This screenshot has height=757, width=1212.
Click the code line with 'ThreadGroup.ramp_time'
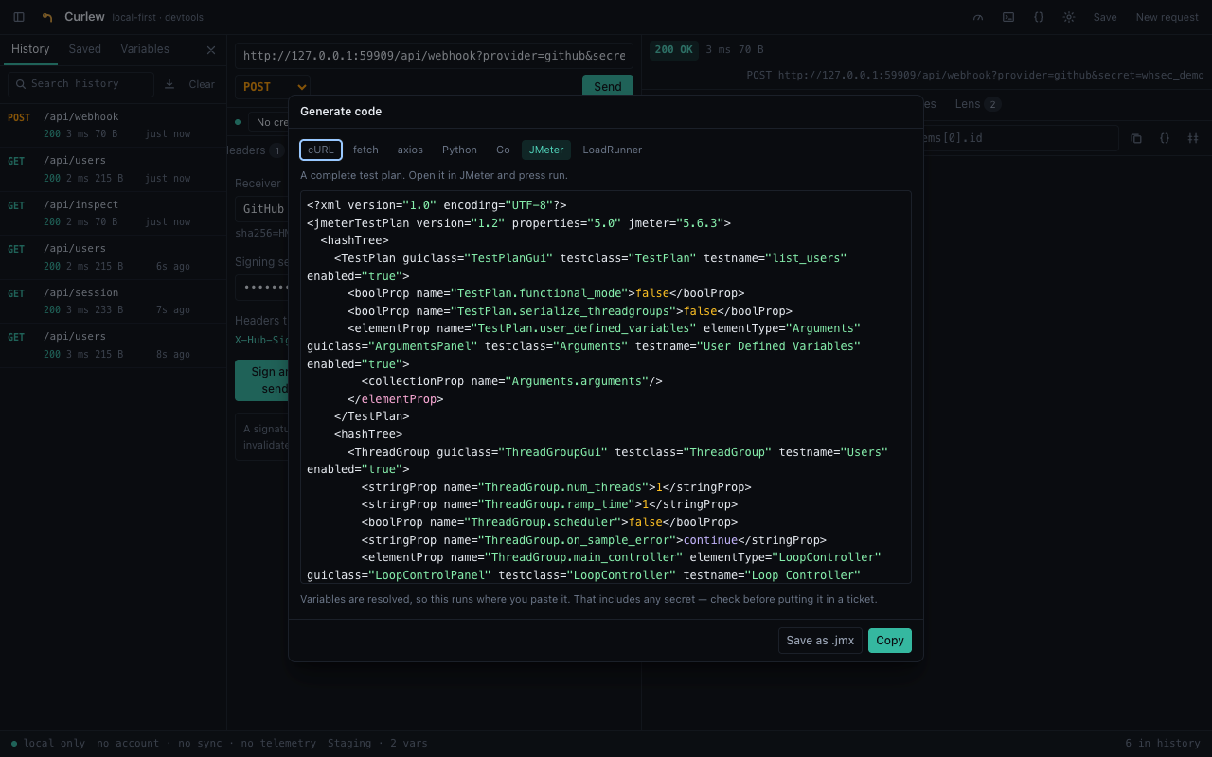(x=549, y=504)
